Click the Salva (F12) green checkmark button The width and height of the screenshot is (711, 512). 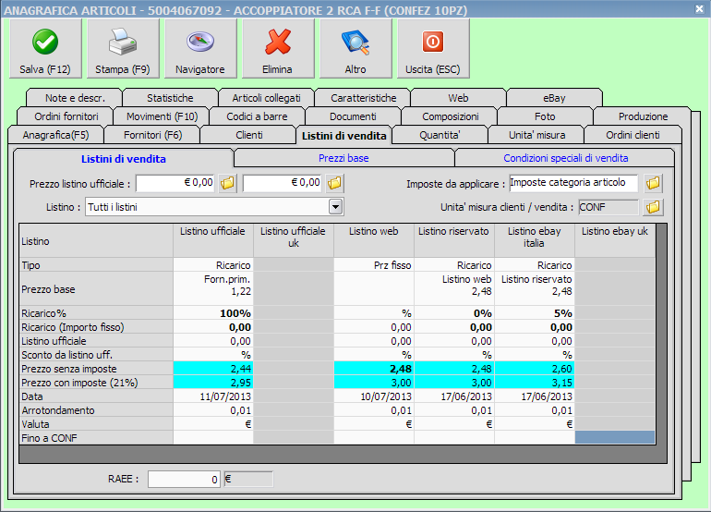(x=44, y=49)
